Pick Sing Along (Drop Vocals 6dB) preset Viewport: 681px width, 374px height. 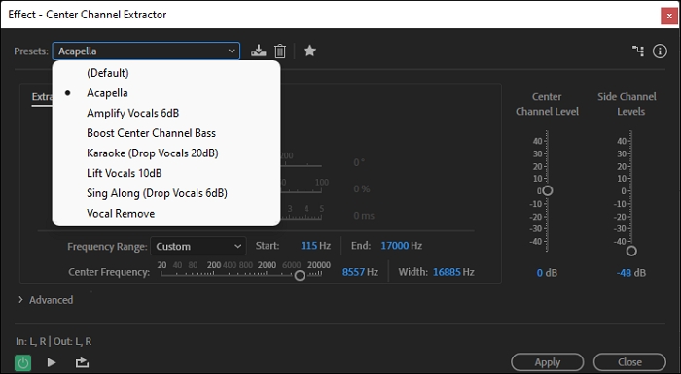pos(166,193)
